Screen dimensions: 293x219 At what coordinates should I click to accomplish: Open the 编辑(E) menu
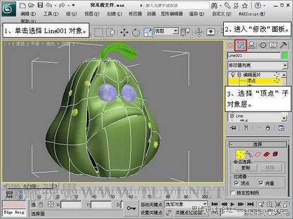pos(28,14)
